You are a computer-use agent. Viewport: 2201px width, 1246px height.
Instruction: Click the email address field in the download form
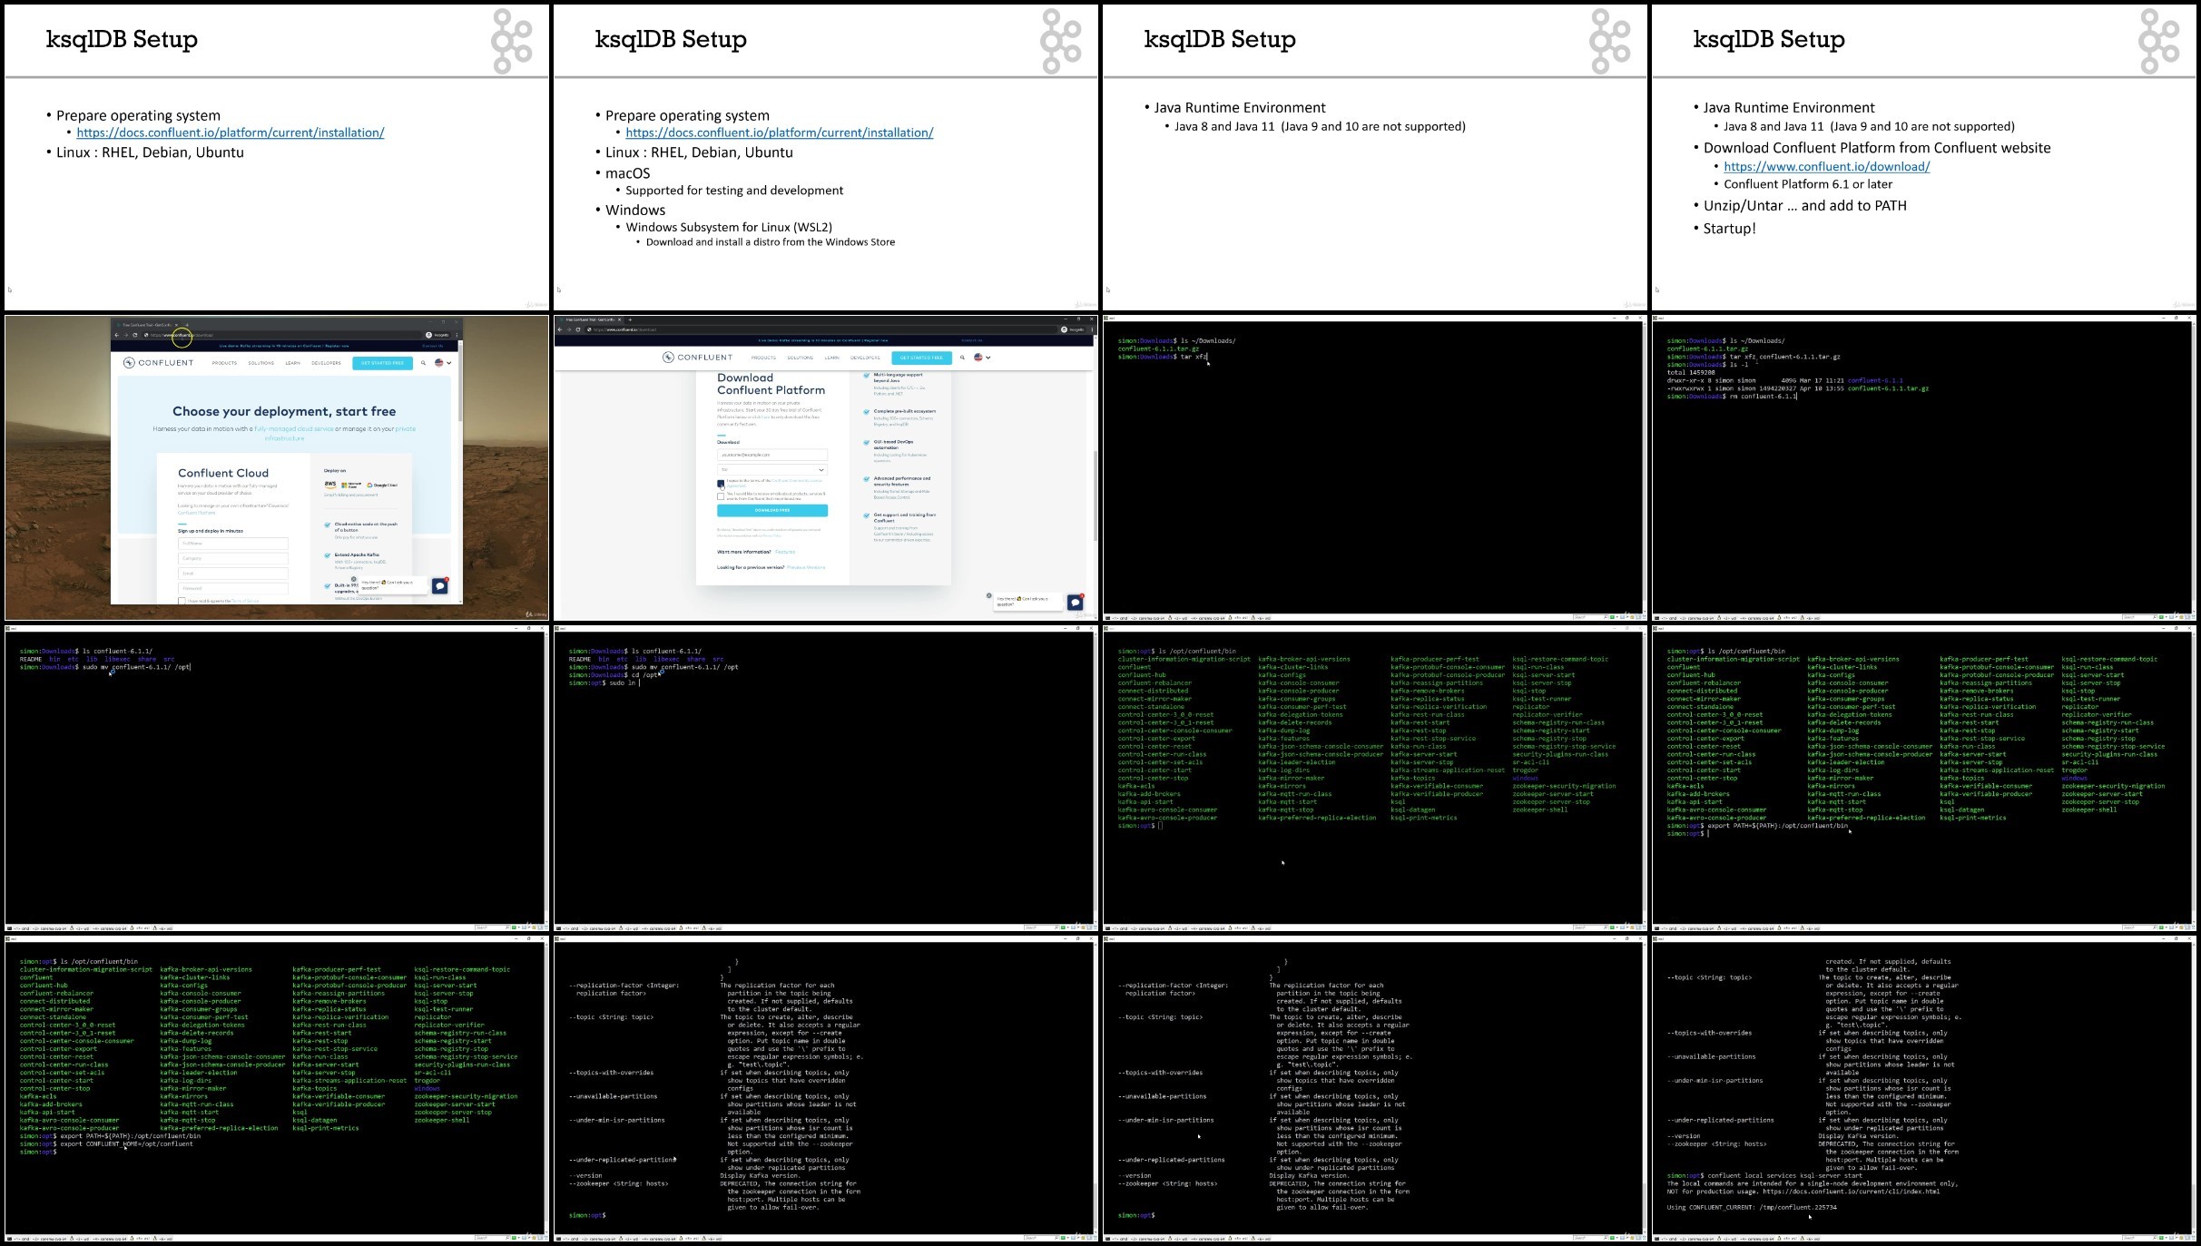(772, 455)
